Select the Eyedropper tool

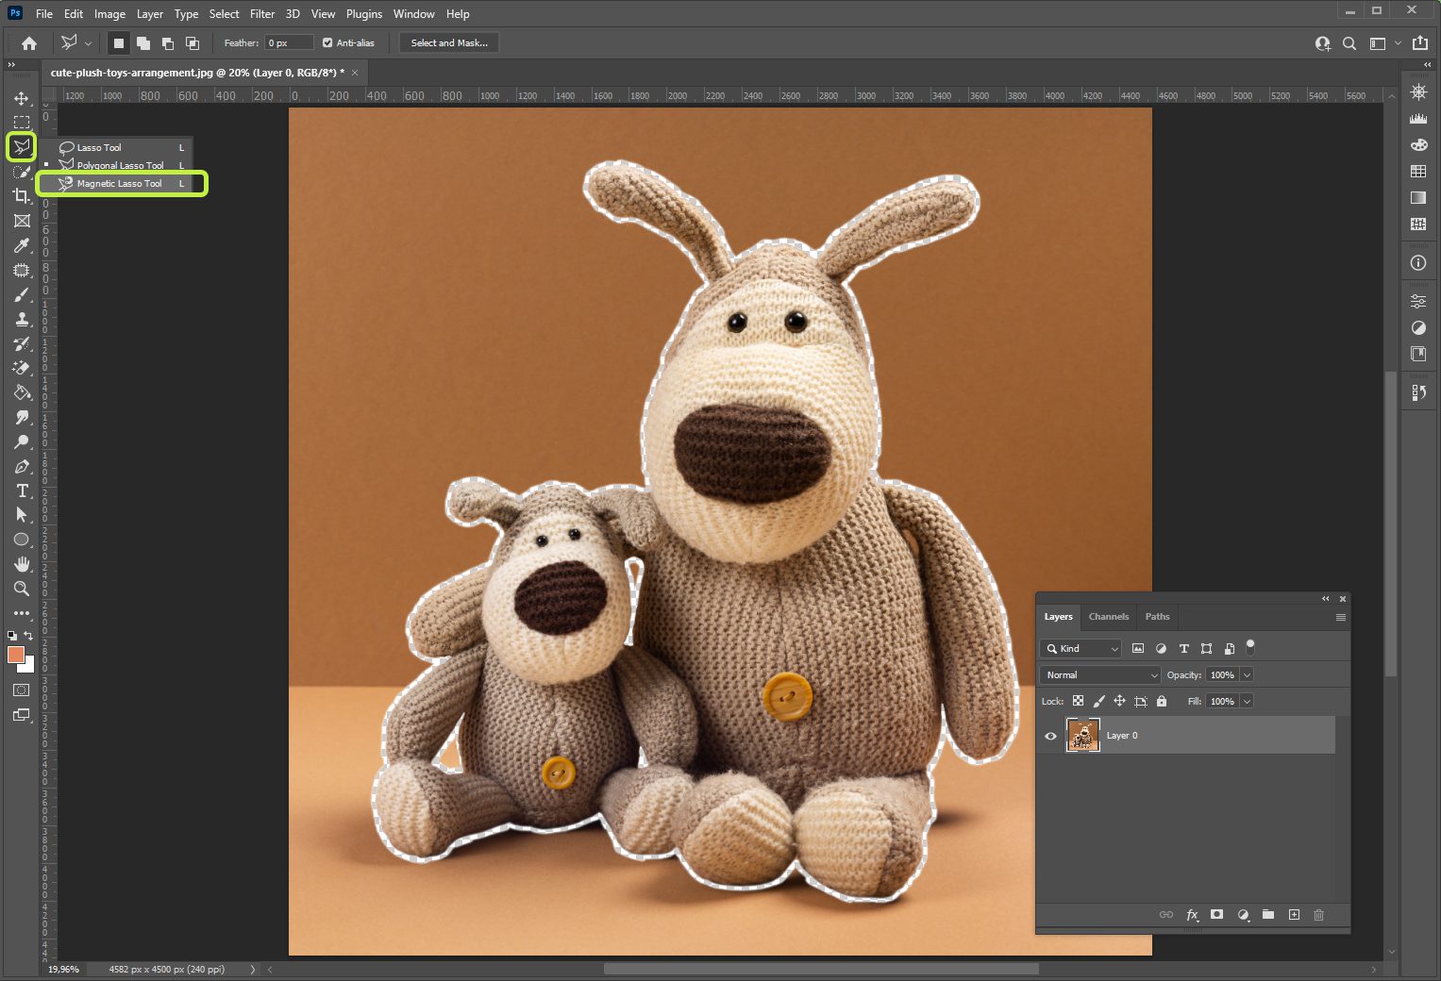[x=22, y=246]
